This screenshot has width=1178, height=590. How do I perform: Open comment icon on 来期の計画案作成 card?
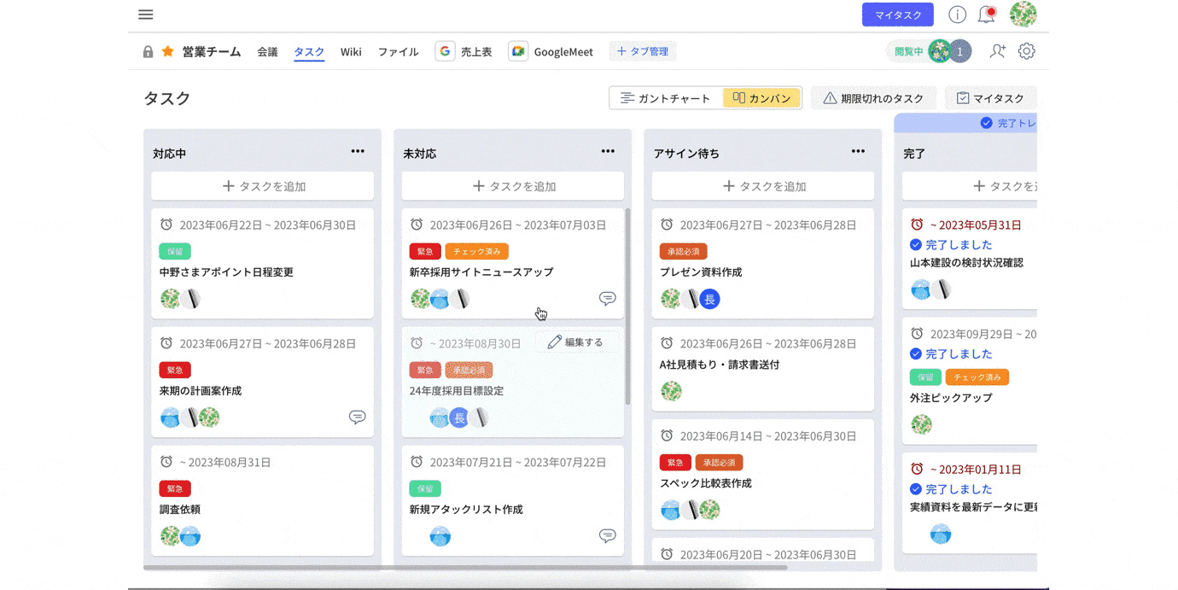[x=358, y=417]
